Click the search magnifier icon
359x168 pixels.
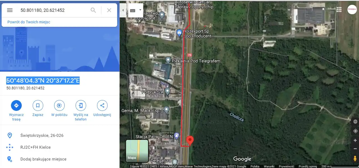93,10
